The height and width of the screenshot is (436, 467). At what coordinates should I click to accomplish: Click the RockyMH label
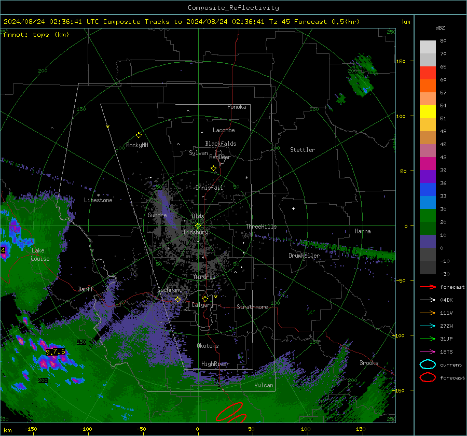[137, 145]
